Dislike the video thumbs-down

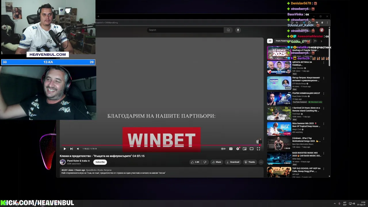205,162
